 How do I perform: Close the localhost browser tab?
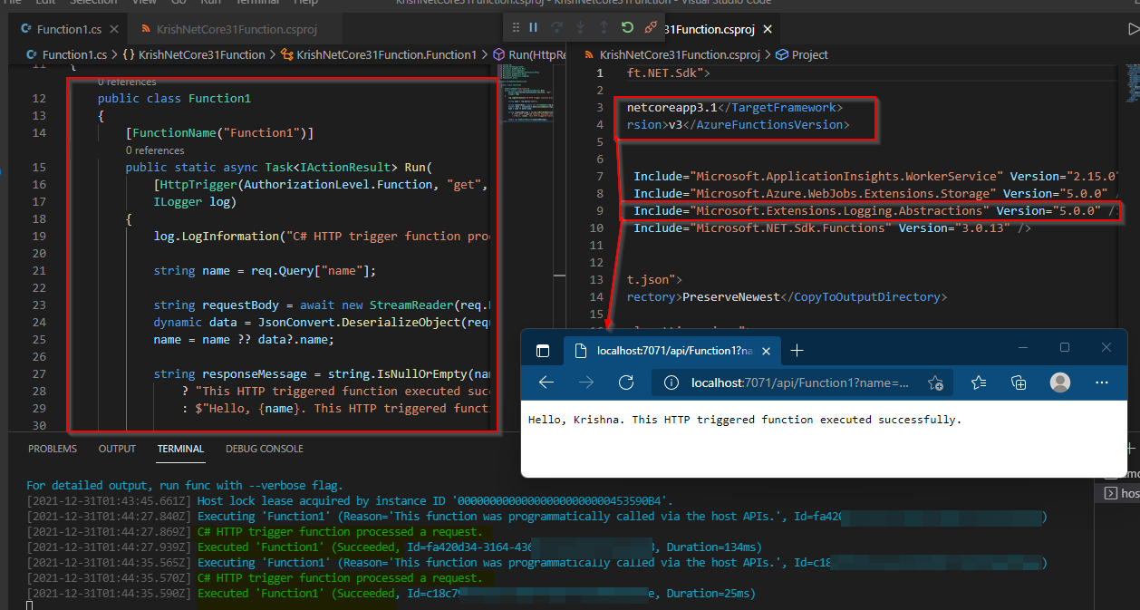[x=767, y=351]
